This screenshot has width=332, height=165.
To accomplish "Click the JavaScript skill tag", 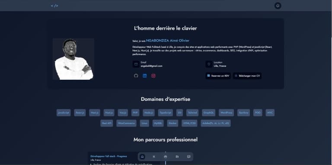I will [x=64, y=113].
